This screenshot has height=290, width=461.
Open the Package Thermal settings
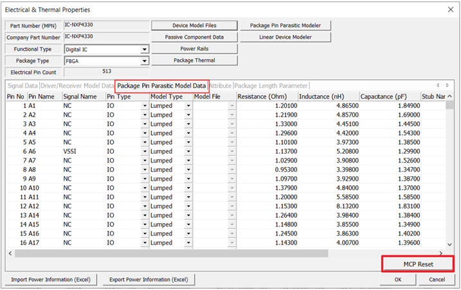point(194,60)
